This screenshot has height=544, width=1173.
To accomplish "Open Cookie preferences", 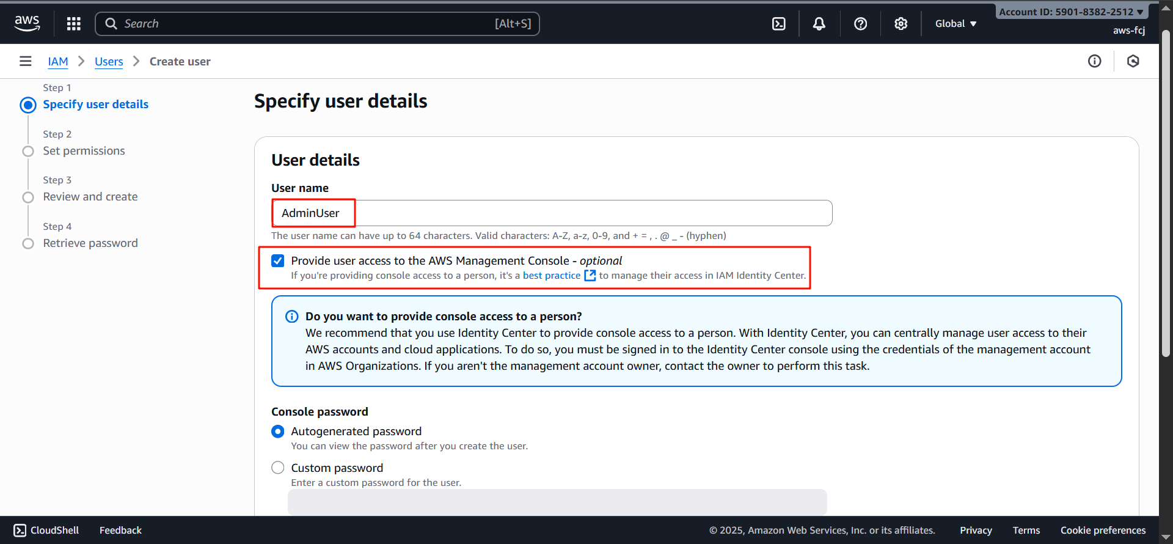I will (x=1103, y=531).
